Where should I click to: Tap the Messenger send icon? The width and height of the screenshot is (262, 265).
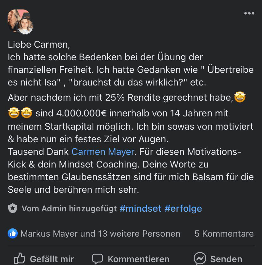(x=200, y=259)
